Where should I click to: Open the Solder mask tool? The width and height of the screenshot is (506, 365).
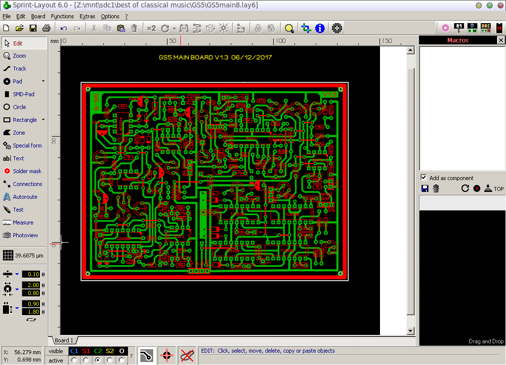(27, 171)
